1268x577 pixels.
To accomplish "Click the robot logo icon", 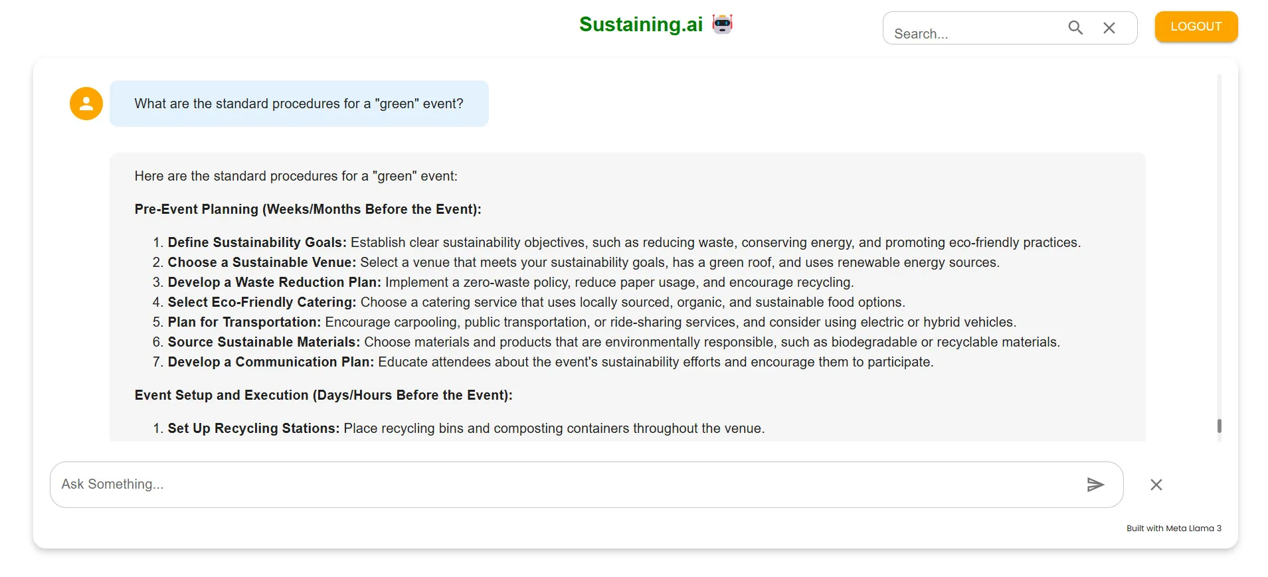I will click(722, 25).
